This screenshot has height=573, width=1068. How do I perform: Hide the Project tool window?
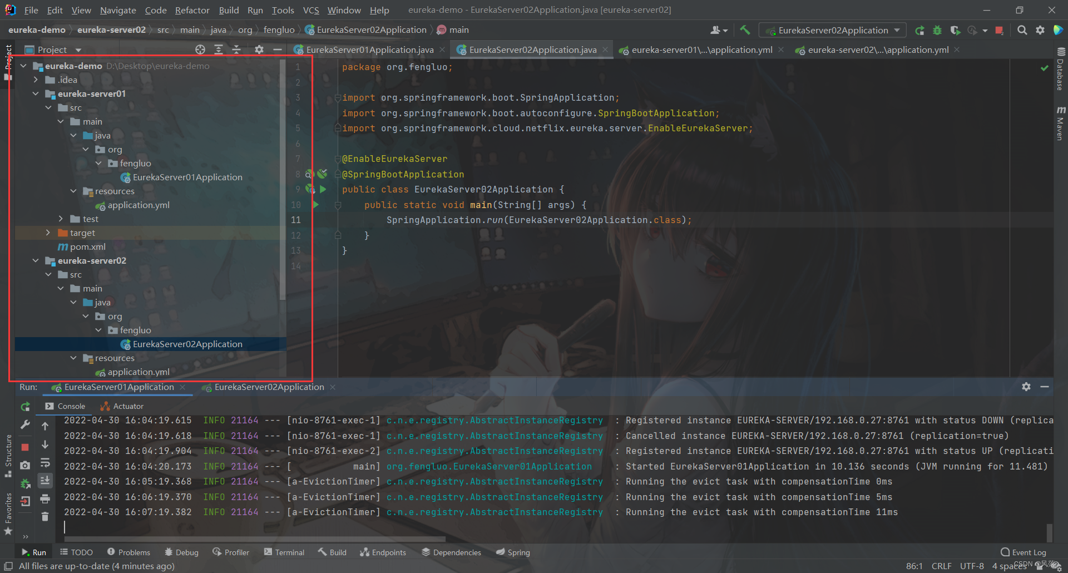(277, 50)
